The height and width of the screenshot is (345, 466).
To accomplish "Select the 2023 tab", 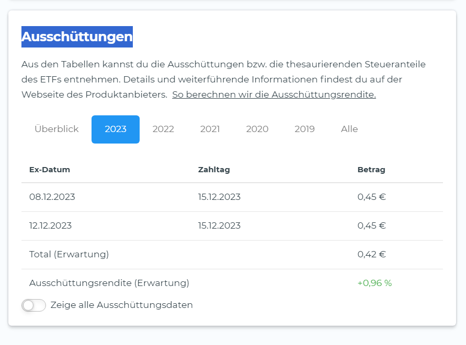I will point(116,129).
